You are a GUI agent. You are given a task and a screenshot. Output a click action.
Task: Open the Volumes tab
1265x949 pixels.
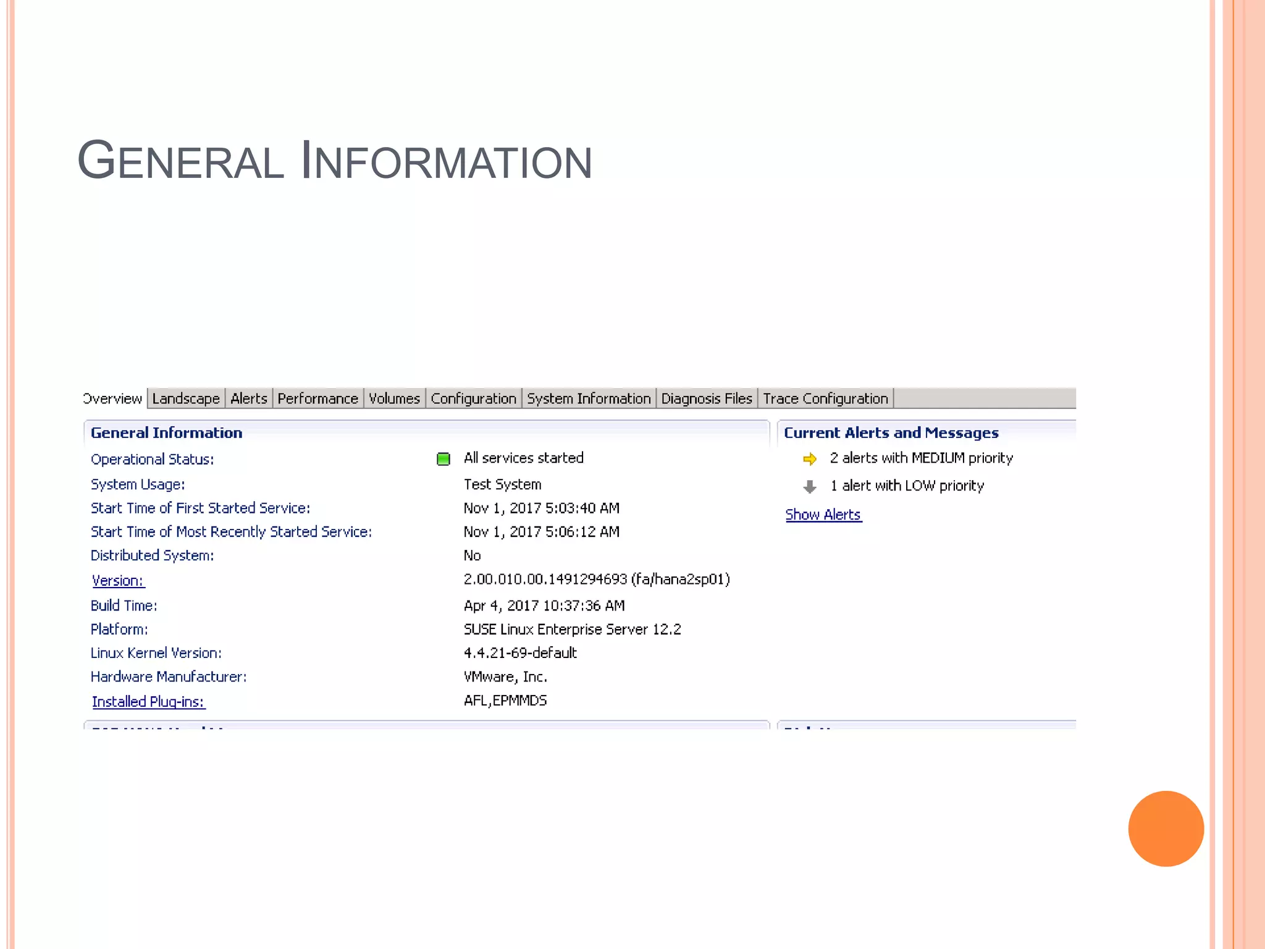(x=394, y=399)
